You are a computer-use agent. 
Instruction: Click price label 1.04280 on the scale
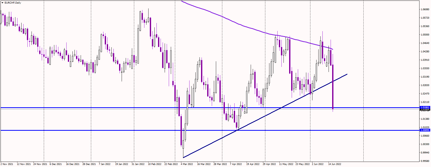coord(425,52)
